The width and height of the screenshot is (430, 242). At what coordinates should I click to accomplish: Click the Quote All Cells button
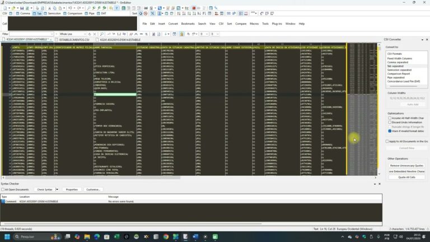406,177
